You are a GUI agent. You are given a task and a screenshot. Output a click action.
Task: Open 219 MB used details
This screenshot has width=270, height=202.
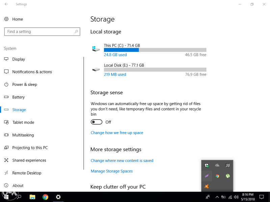pos(115,74)
